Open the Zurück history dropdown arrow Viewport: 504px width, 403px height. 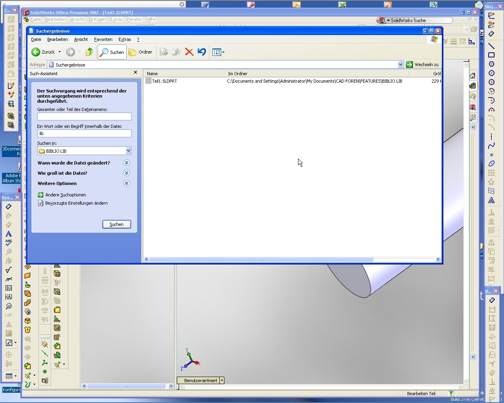(60, 52)
